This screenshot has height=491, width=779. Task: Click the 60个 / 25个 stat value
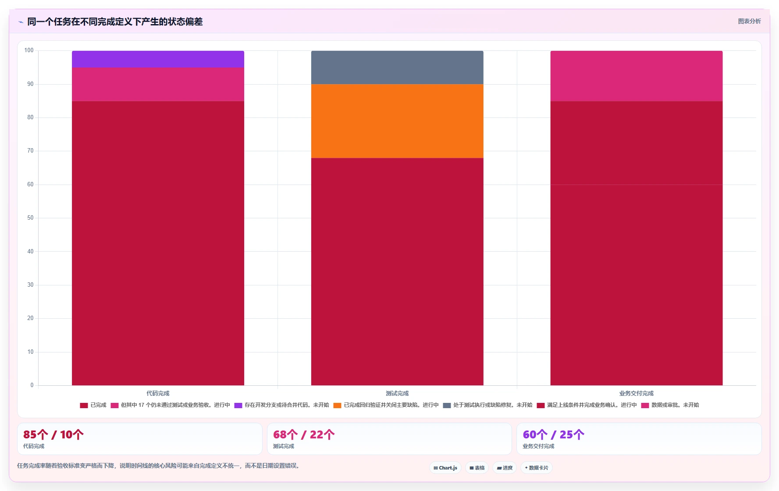554,434
